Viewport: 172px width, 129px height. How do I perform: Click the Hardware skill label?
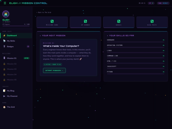[111, 40]
